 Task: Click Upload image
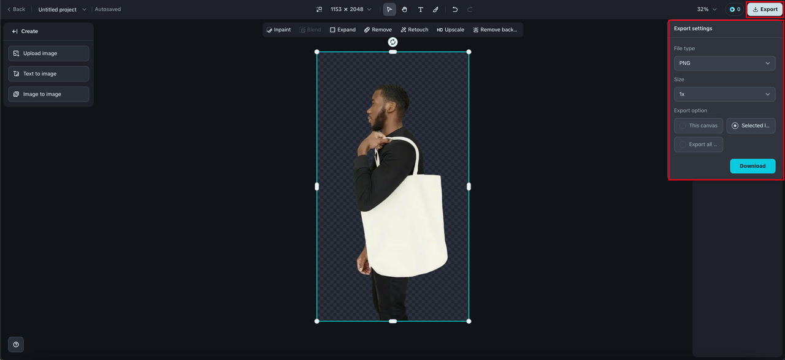[48, 53]
